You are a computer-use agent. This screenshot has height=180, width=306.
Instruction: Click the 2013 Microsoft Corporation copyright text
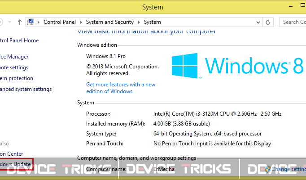click(x=122, y=70)
